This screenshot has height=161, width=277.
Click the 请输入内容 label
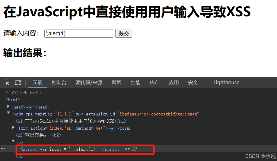pyautogui.click(x=21, y=33)
